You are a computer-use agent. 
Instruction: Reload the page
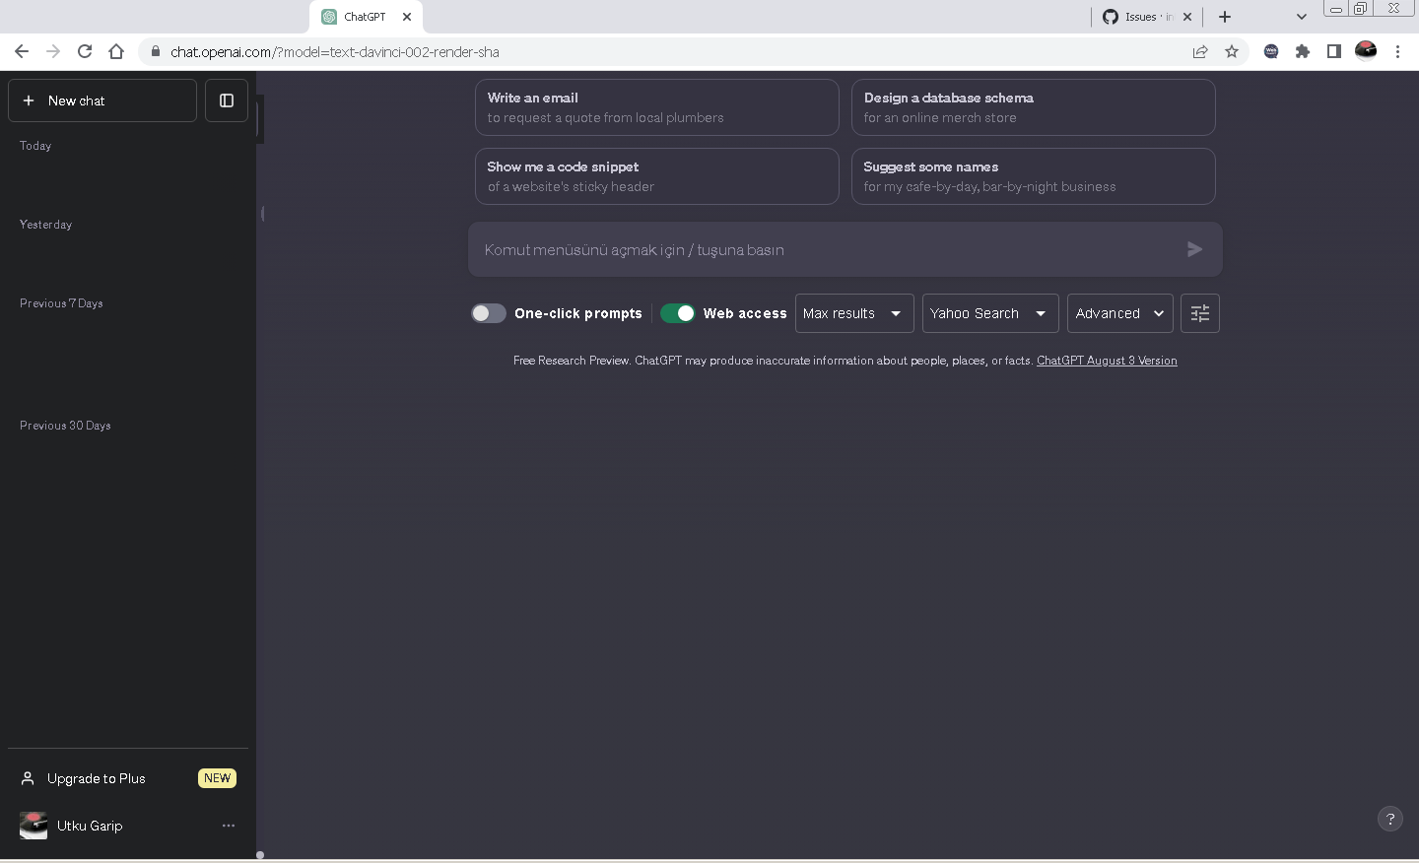coord(85,51)
